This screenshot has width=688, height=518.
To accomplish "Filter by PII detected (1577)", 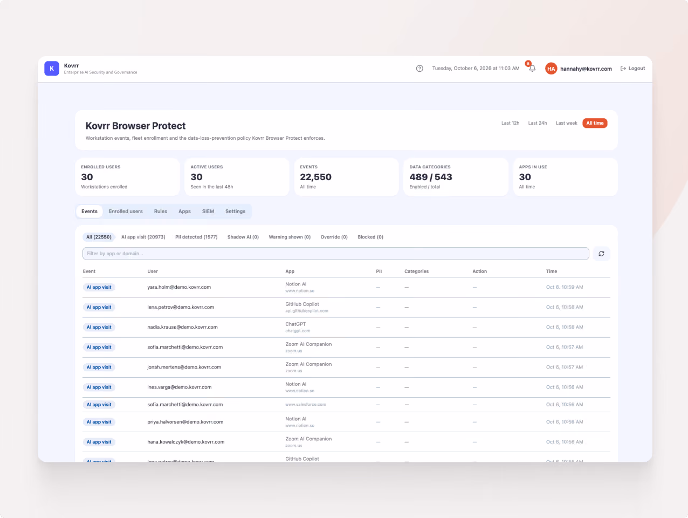I will [x=196, y=237].
